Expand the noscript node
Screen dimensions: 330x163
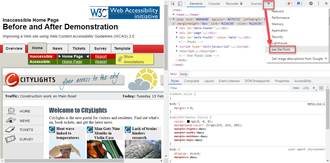click(x=177, y=51)
